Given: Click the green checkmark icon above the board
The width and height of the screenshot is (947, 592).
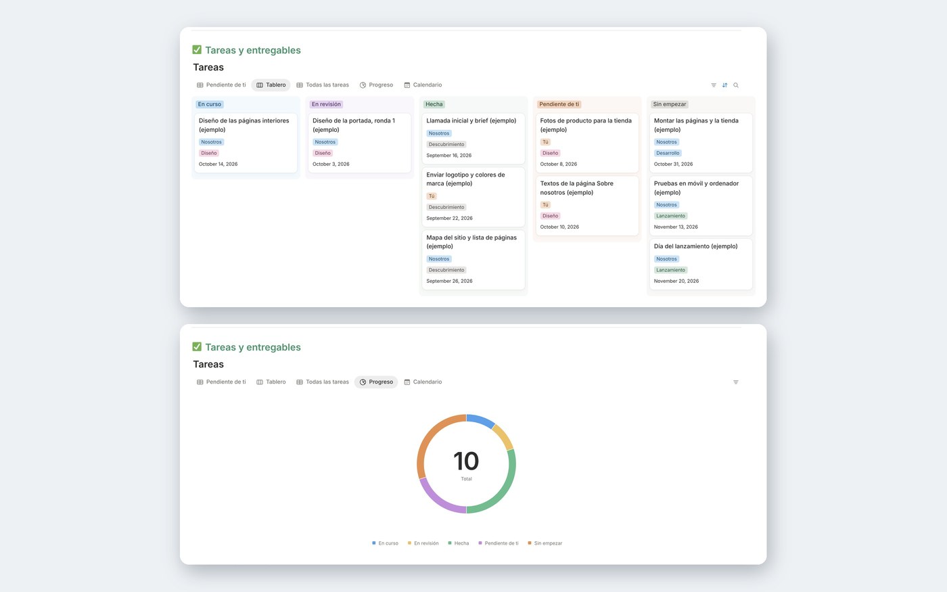Looking at the screenshot, I should [x=197, y=49].
